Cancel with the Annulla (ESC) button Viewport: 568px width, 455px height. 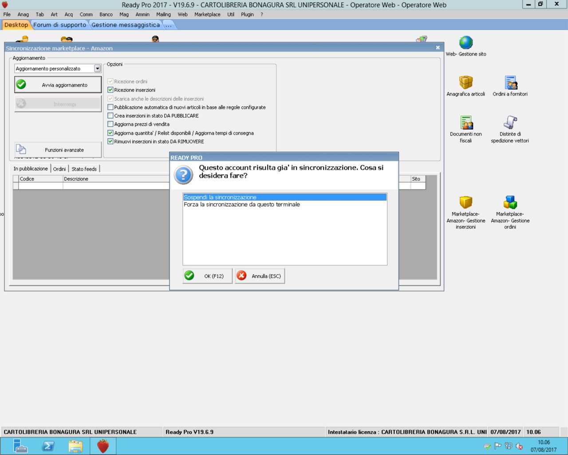coord(260,276)
